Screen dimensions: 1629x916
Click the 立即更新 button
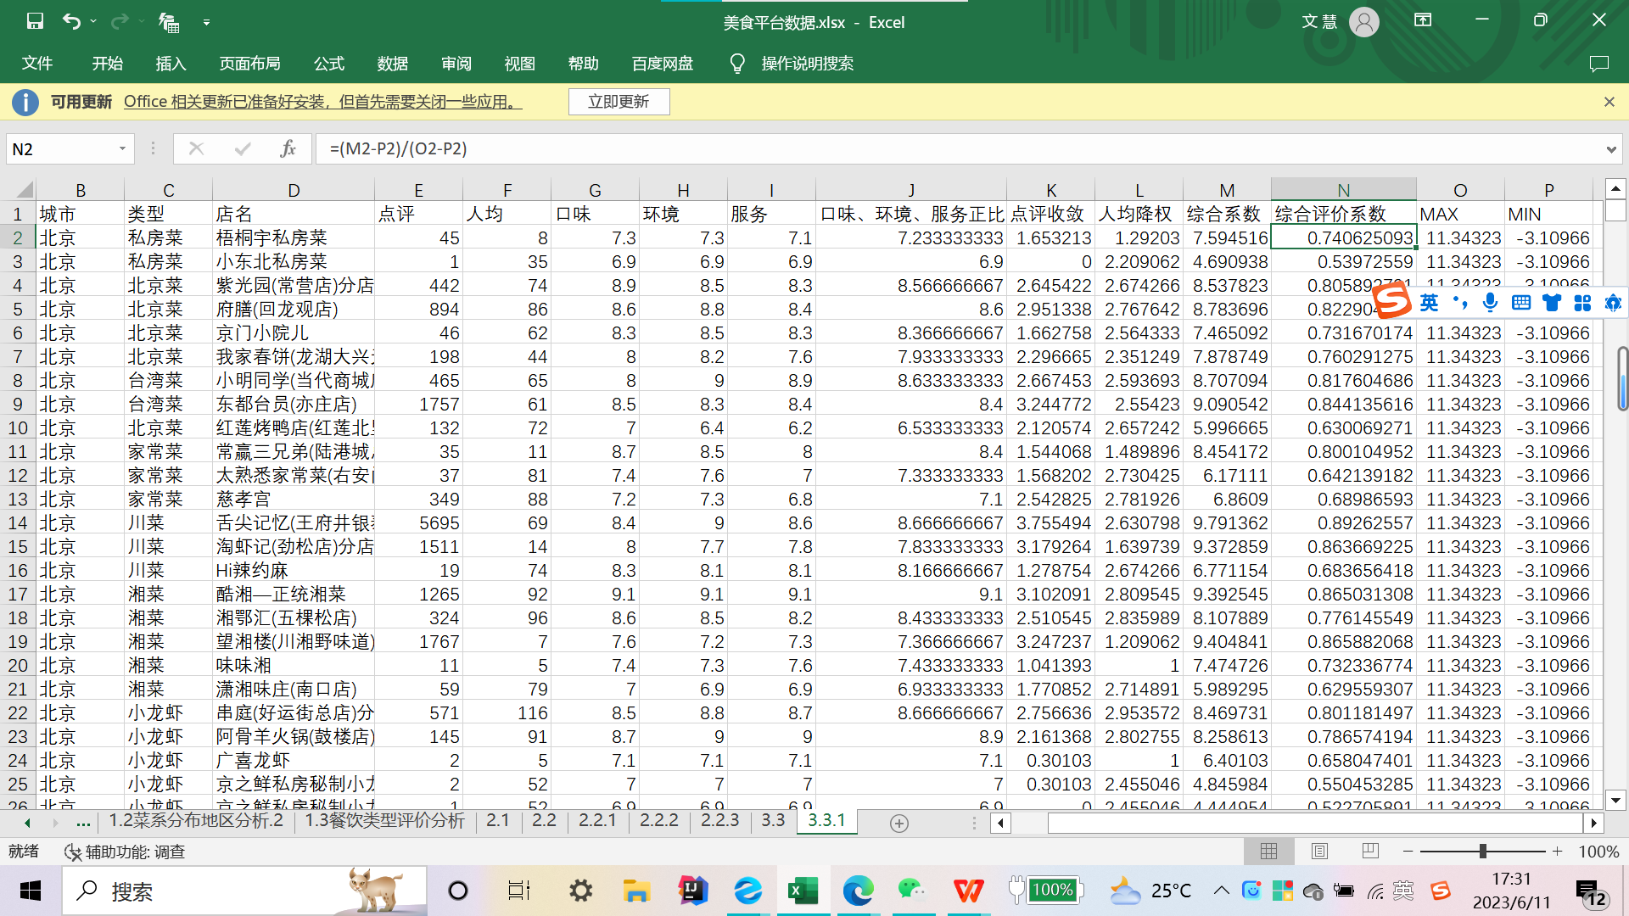[619, 102]
